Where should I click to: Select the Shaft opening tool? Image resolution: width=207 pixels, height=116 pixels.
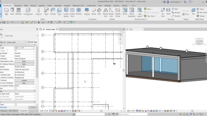(x=168, y=11)
